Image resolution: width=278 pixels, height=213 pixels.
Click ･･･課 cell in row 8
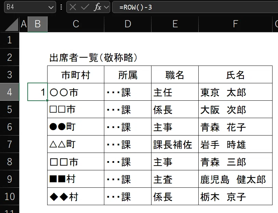click(128, 161)
